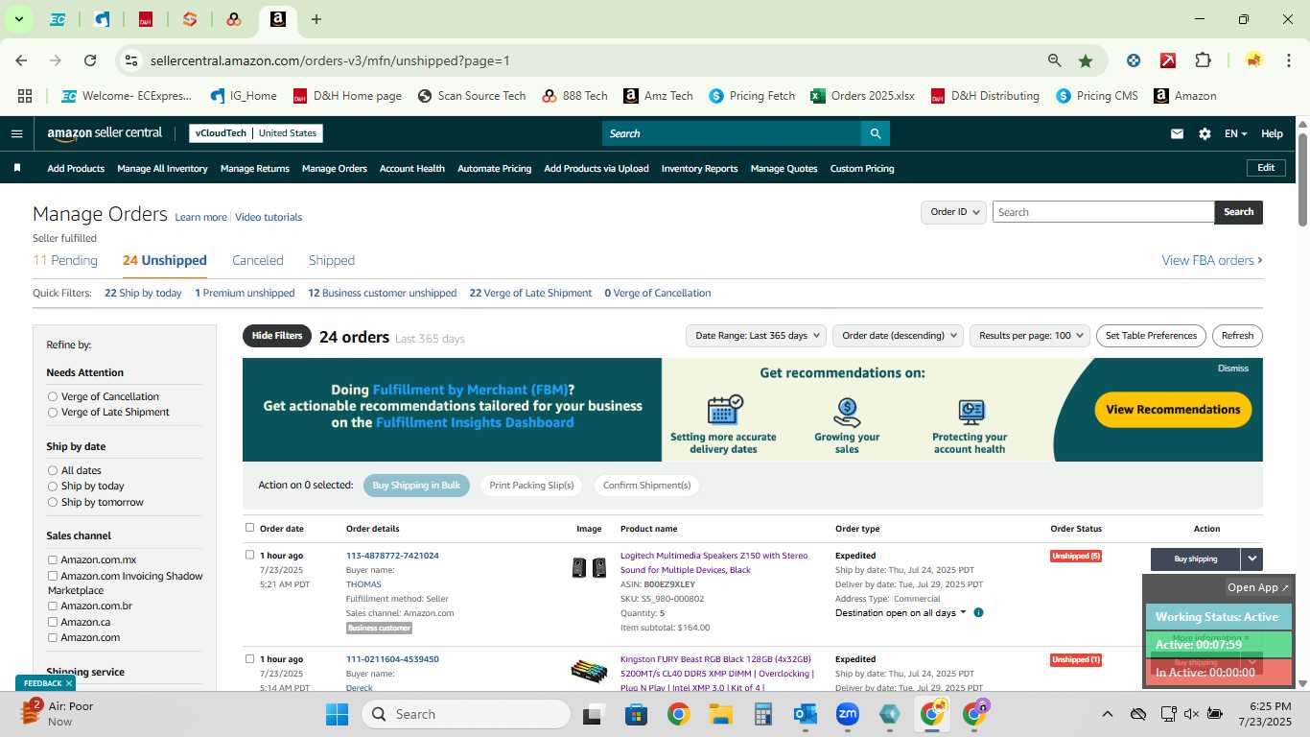Expand the Buy shipping dropdown arrow for first order
Image resolution: width=1310 pixels, height=737 pixels.
1252,559
